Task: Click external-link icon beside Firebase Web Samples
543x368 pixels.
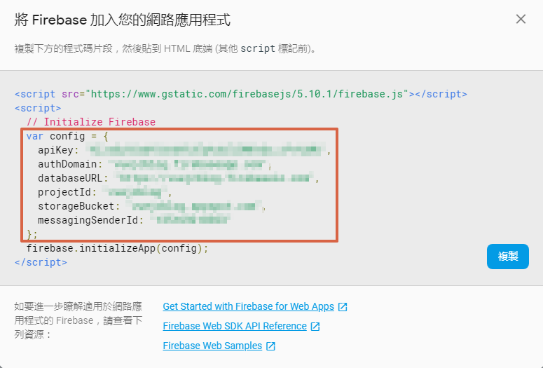Action: coord(270,346)
